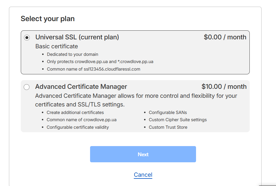Click the "Dedicated to your domain" bullet
The width and height of the screenshot is (276, 186).
click(72, 54)
